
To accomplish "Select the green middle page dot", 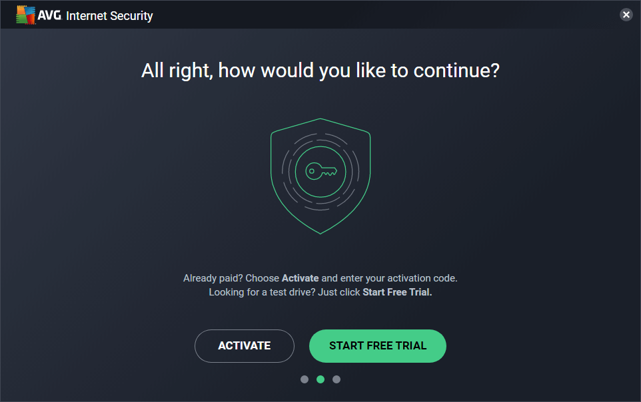I will point(320,379).
